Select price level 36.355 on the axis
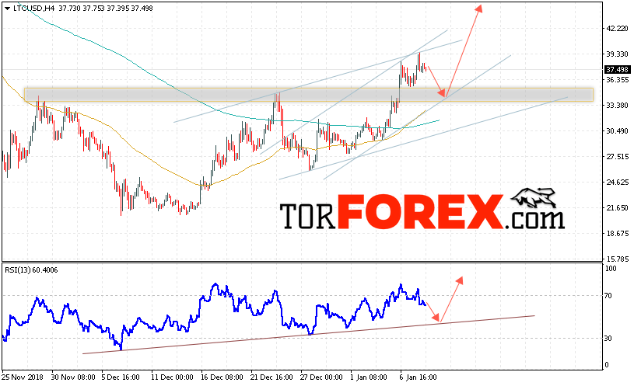The height and width of the screenshot is (386, 634). point(617,80)
